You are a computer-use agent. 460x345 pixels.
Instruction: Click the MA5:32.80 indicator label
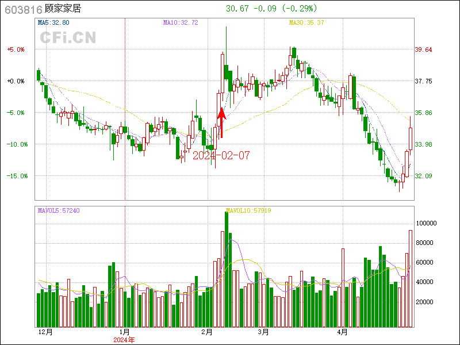(x=53, y=22)
